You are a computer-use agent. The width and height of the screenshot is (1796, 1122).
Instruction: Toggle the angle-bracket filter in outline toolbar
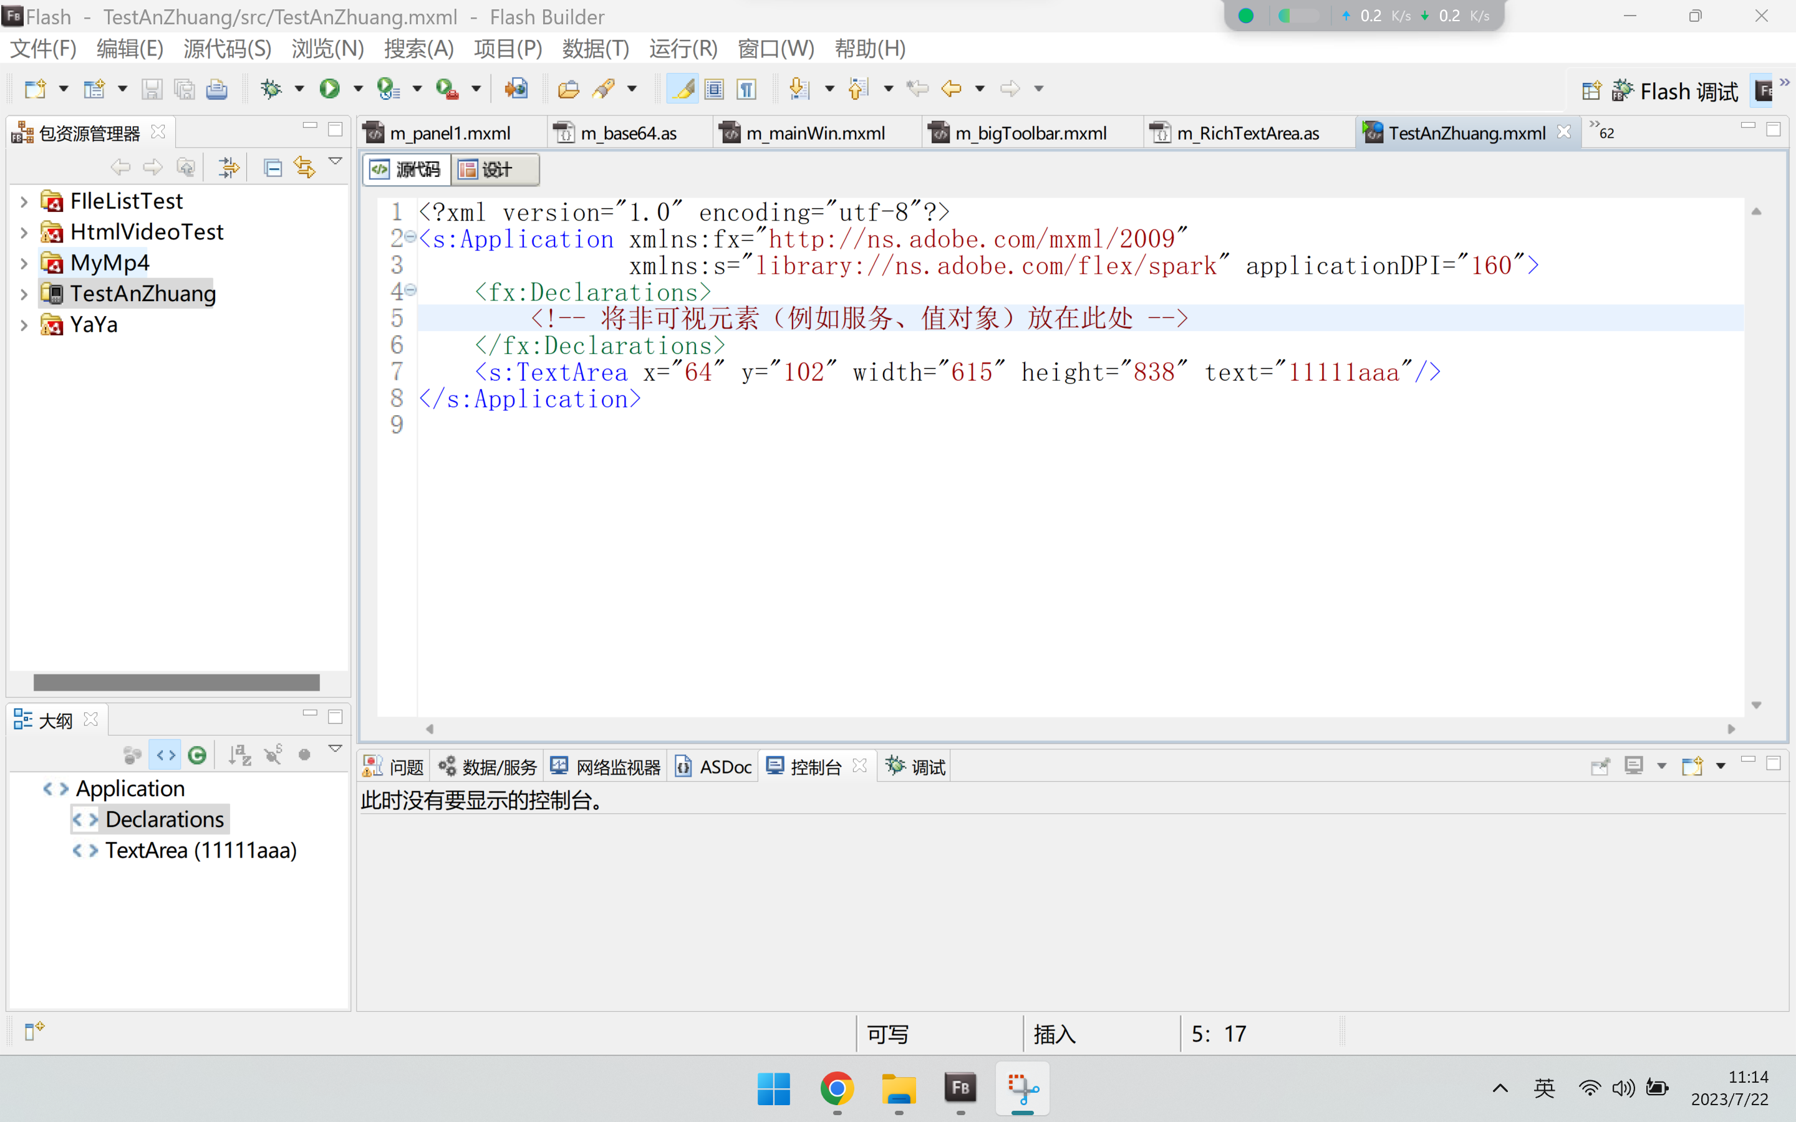[165, 755]
